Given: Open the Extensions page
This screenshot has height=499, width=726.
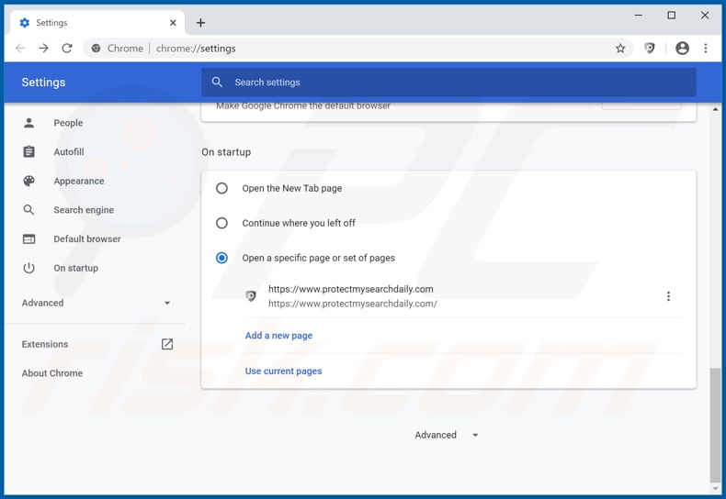Looking at the screenshot, I should click(45, 344).
